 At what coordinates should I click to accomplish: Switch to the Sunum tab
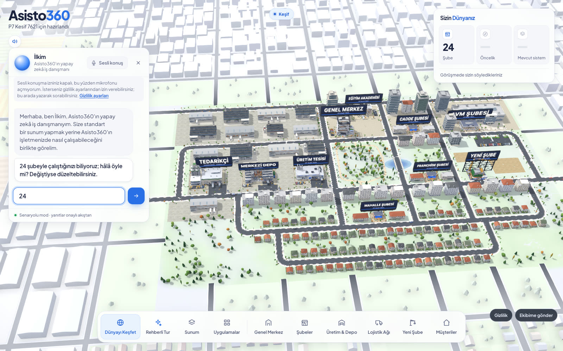point(192,327)
